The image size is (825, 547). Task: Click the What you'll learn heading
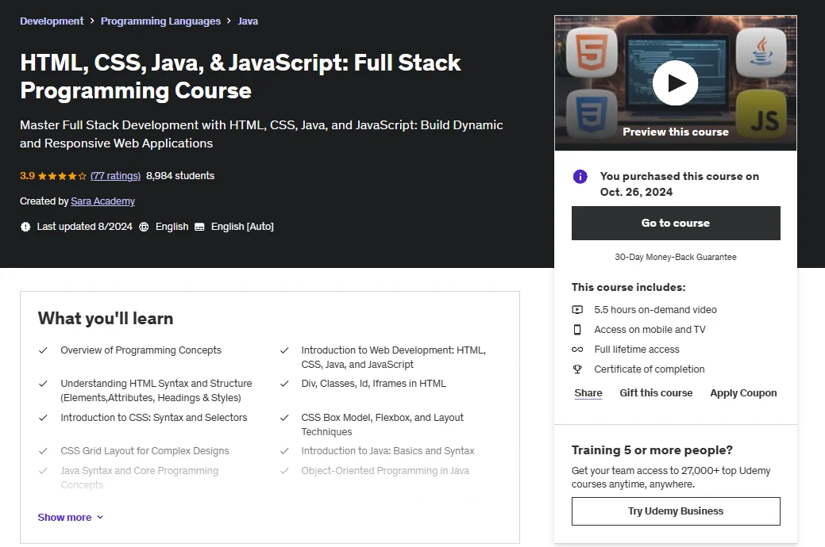106,319
